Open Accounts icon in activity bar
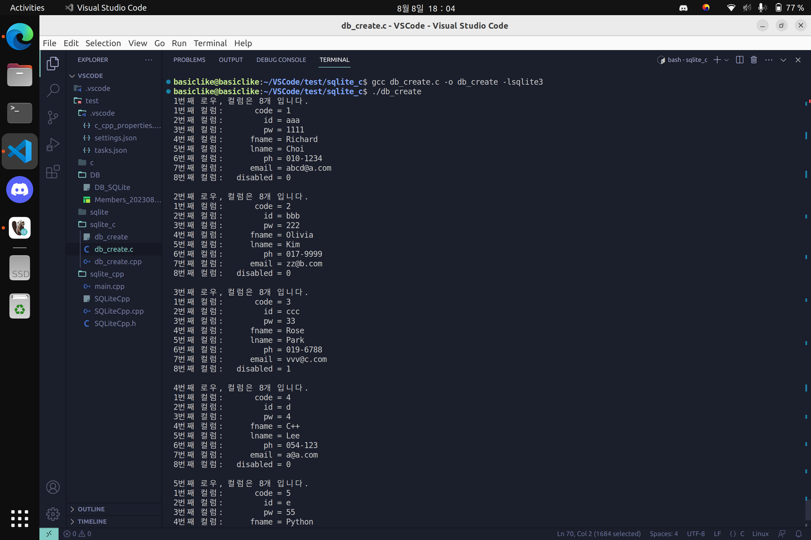811x540 pixels. [53, 487]
